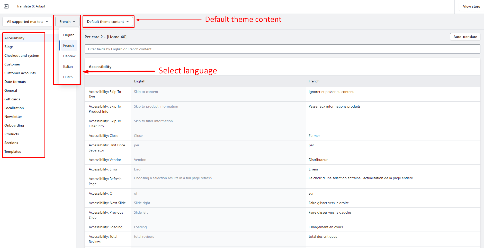The width and height of the screenshot is (484, 248).
Task: Expand the French language dropdown
Action: (x=67, y=22)
